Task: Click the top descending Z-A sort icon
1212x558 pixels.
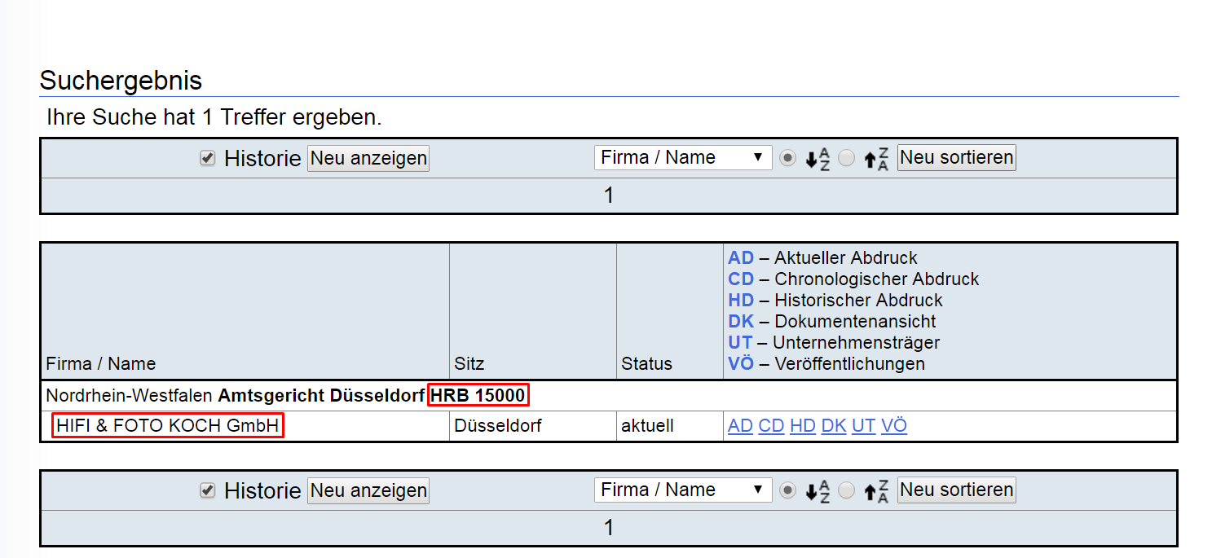Action: click(877, 159)
